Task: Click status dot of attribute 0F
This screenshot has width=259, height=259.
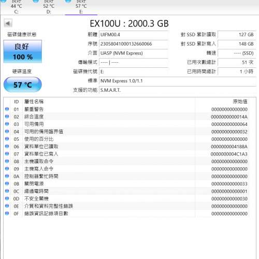Action: tap(7, 213)
